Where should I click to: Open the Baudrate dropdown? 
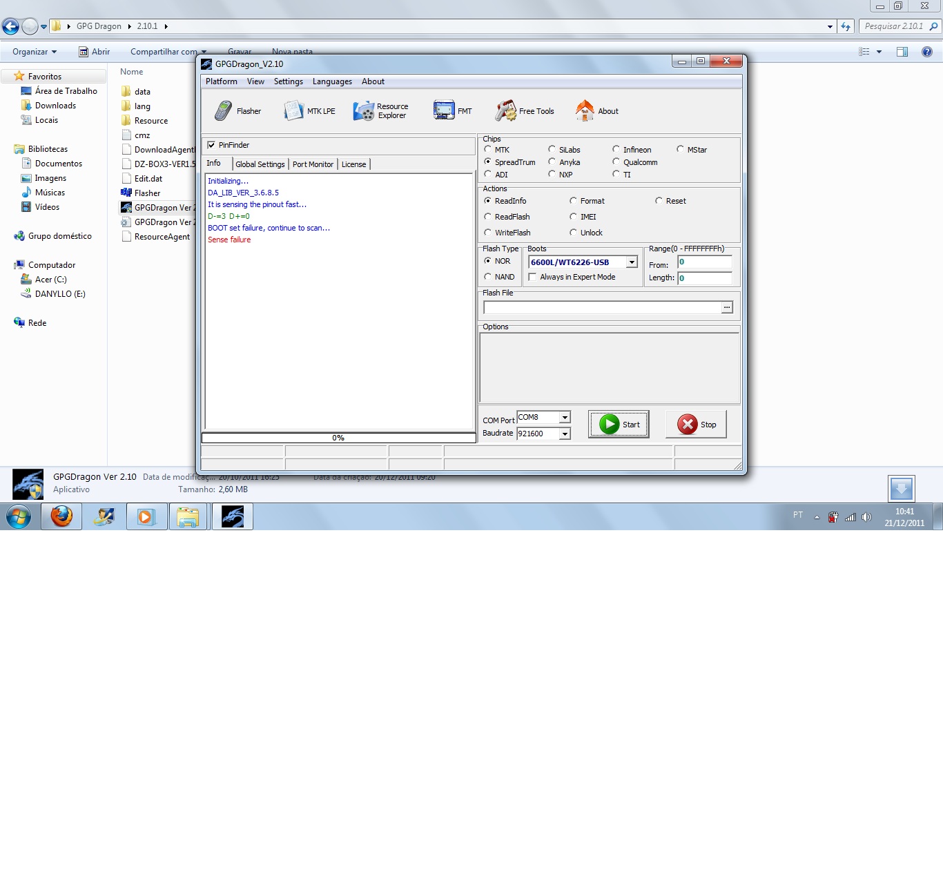(565, 434)
